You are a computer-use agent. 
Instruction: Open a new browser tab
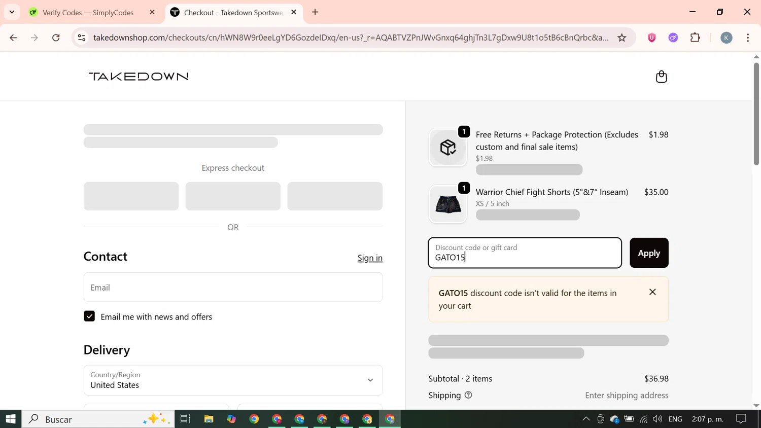(x=315, y=12)
